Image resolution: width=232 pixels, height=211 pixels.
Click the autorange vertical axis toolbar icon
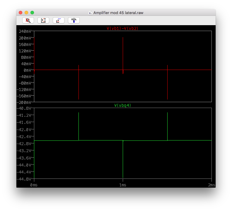coord(43,20)
